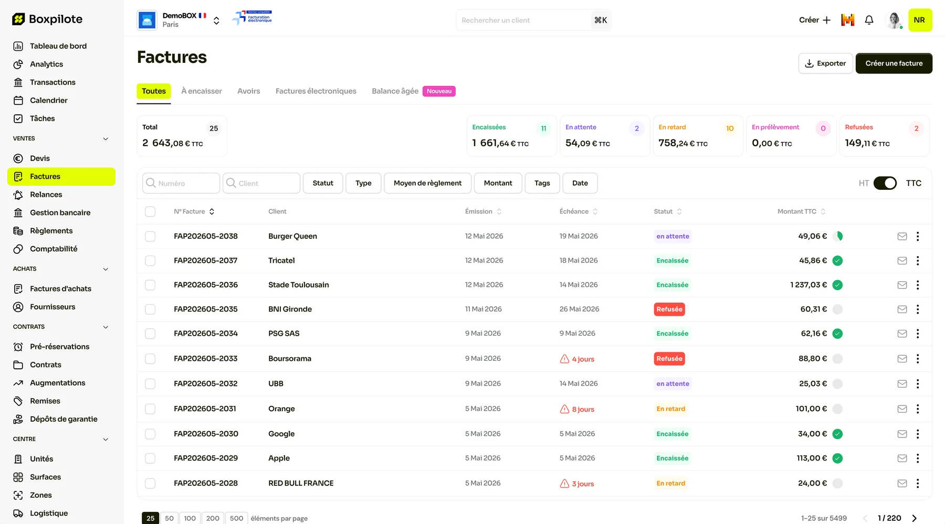Open actions menu for Tricatel invoice
945x524 pixels.
(918, 261)
